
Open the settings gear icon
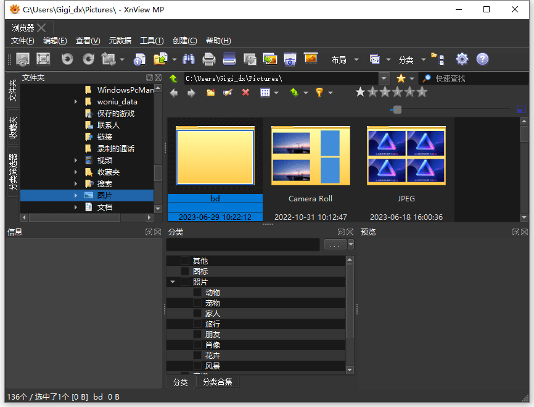pyautogui.click(x=462, y=59)
